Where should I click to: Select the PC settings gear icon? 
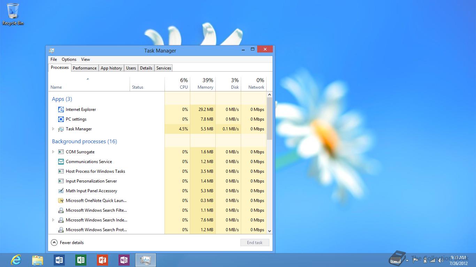click(x=61, y=119)
